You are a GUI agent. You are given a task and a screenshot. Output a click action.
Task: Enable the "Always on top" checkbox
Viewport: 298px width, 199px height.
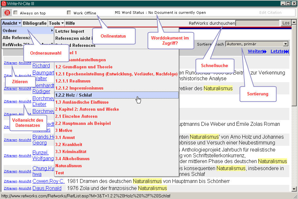15,12
